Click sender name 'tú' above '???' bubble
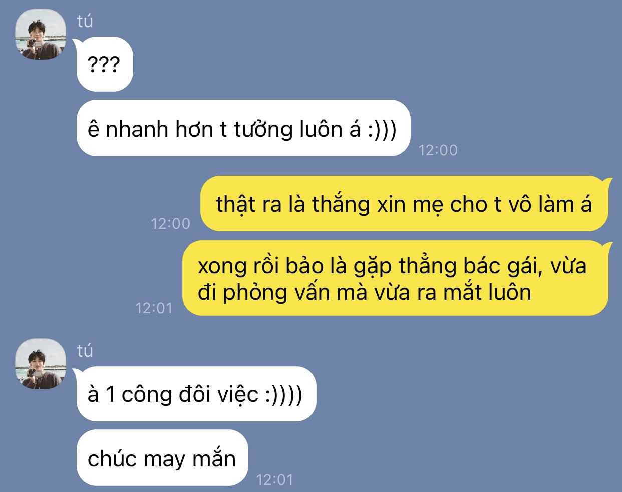This screenshot has height=492, width=622. 85,21
